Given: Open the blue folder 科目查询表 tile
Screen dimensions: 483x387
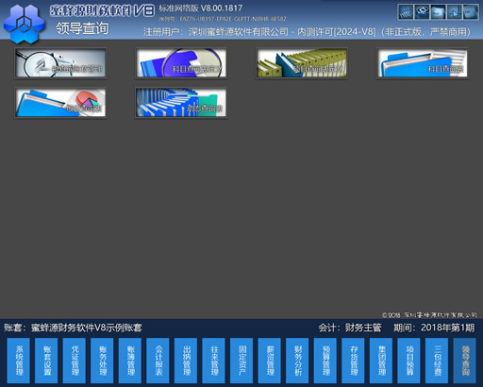Looking at the screenshot, I should pyautogui.click(x=423, y=63).
